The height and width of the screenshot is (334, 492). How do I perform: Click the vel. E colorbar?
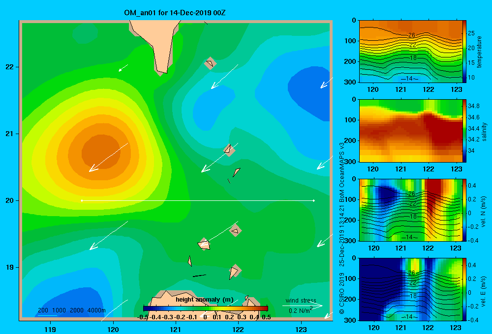pyautogui.click(x=464, y=289)
